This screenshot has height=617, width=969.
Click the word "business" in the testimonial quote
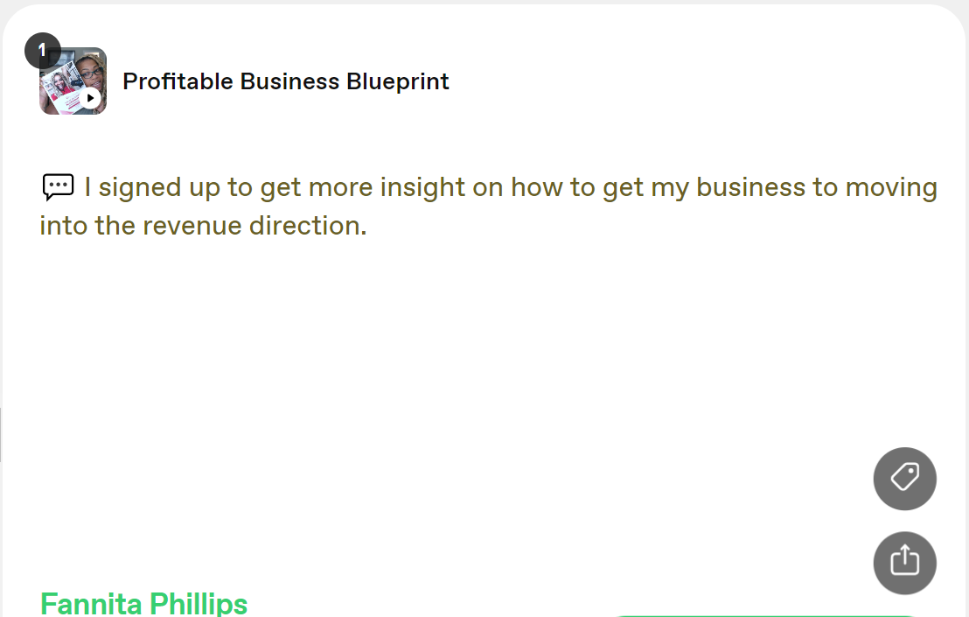749,187
